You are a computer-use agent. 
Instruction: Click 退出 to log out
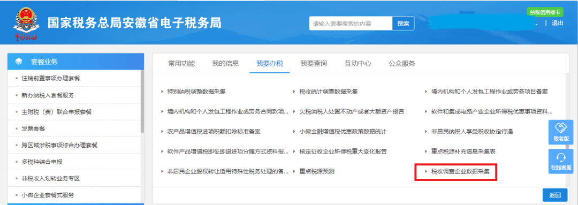pyautogui.click(x=557, y=23)
